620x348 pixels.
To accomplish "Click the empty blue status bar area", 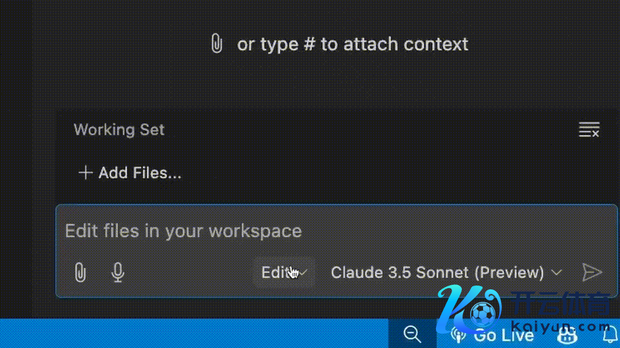I will click(x=194, y=334).
